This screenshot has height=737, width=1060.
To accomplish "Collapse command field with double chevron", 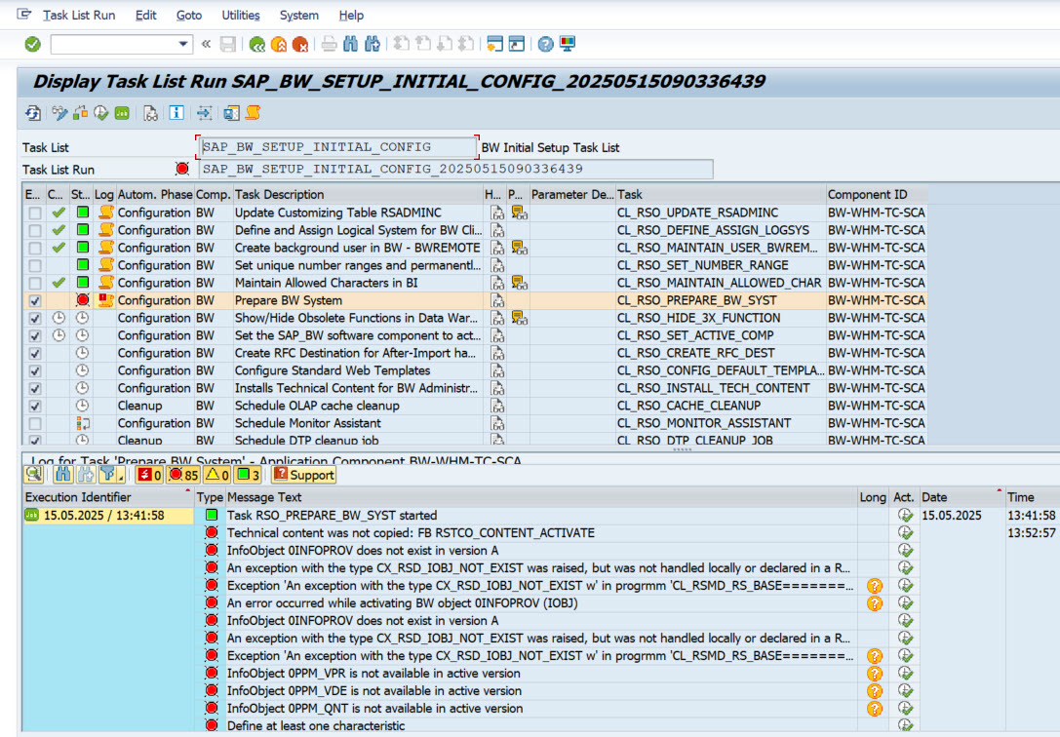I will tap(206, 45).
